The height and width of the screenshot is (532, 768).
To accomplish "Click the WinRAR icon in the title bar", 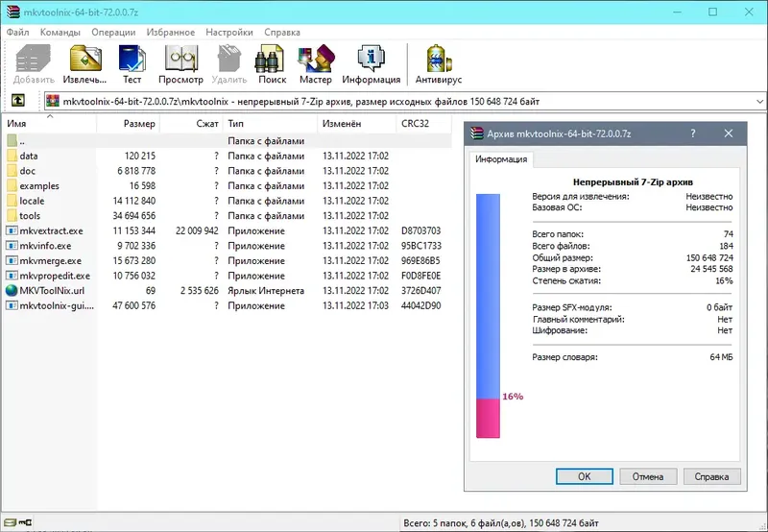I will point(13,12).
